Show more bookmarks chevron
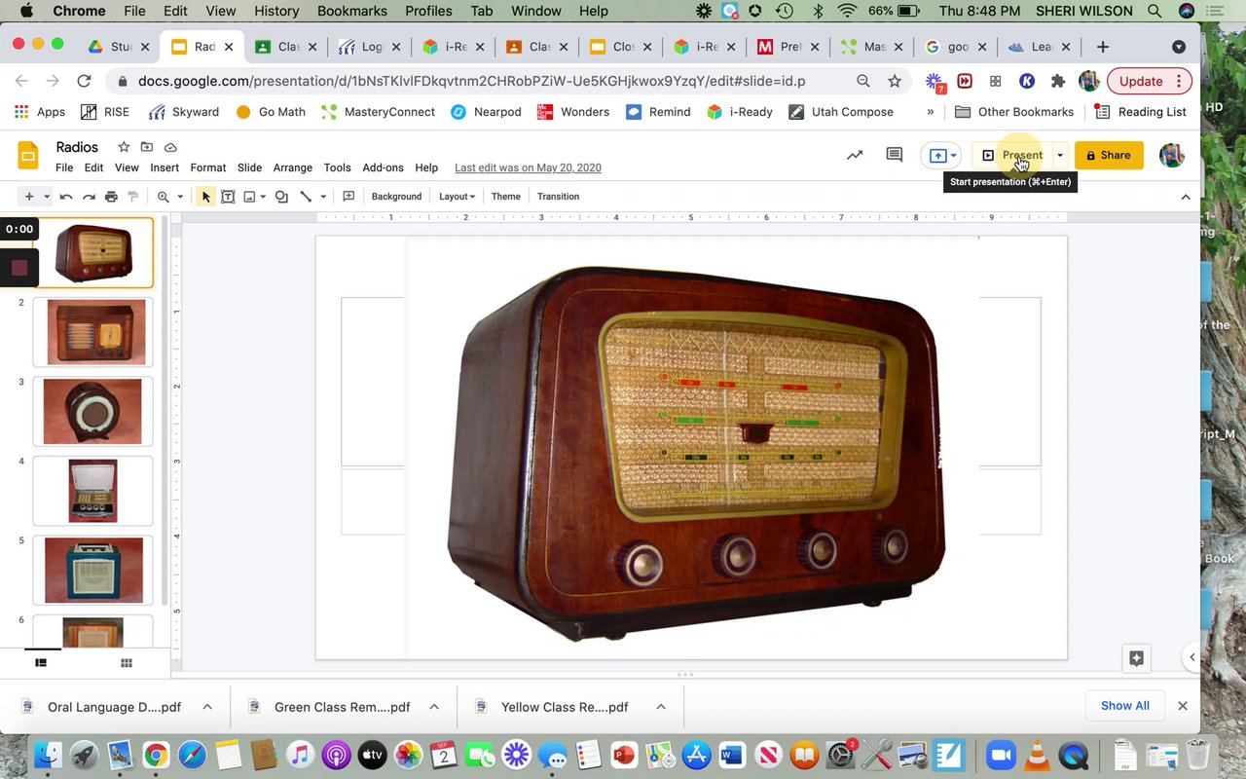This screenshot has height=779, width=1246. pyautogui.click(x=931, y=112)
